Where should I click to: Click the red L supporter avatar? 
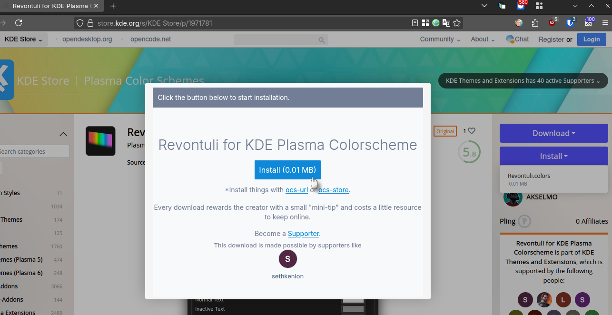563,300
